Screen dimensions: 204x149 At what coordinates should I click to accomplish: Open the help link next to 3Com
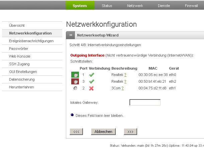123,88
